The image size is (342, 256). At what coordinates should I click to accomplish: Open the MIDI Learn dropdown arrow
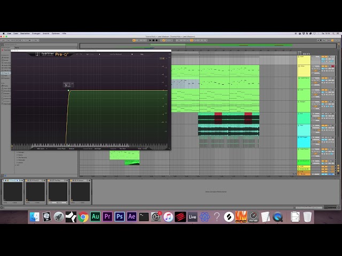tap(46, 149)
